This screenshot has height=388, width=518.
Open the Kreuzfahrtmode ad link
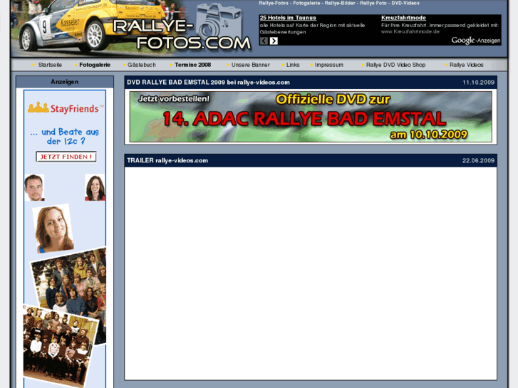(403, 18)
